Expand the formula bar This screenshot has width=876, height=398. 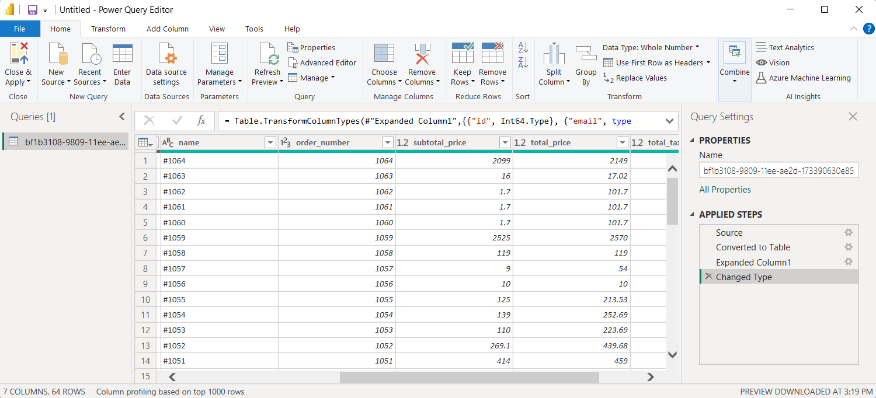click(x=669, y=121)
